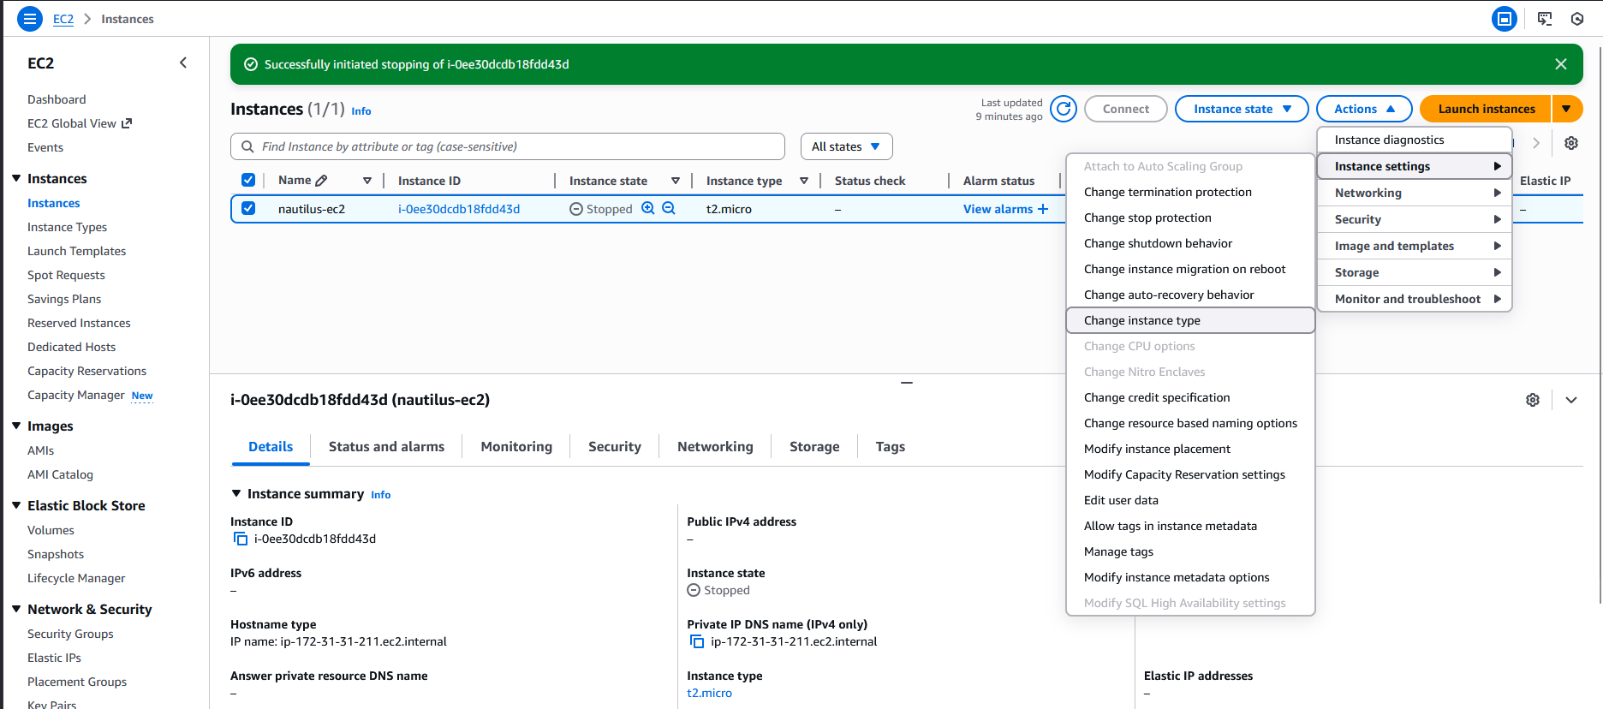Switch to the Monitoring tab
The height and width of the screenshot is (709, 1603).
coord(516,446)
